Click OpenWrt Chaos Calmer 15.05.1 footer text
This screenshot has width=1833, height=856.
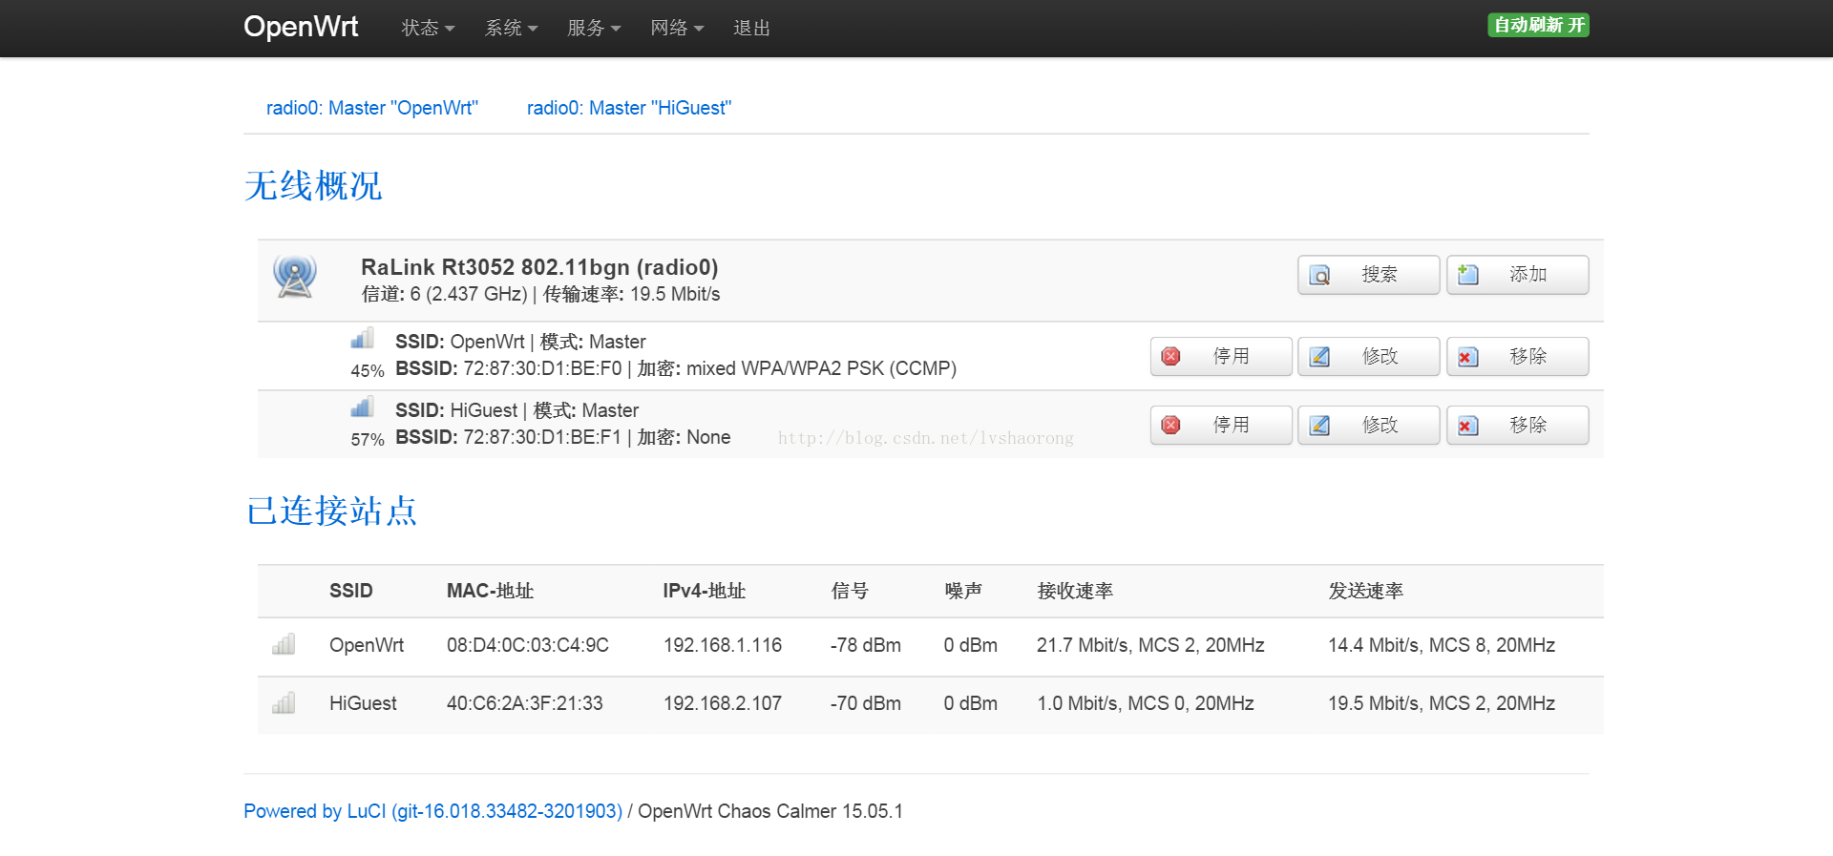(x=770, y=811)
